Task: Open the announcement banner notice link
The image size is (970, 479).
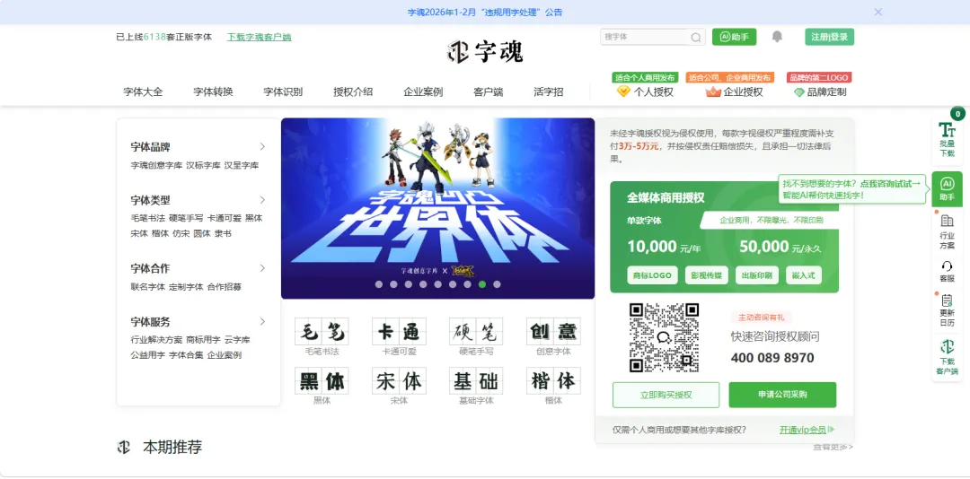Action: [x=485, y=12]
